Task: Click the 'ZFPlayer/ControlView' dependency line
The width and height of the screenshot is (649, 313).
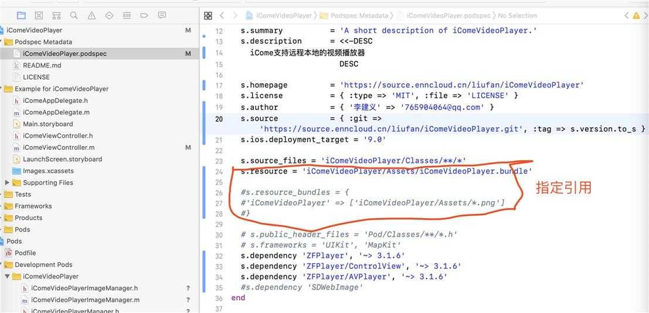Action: [351, 266]
